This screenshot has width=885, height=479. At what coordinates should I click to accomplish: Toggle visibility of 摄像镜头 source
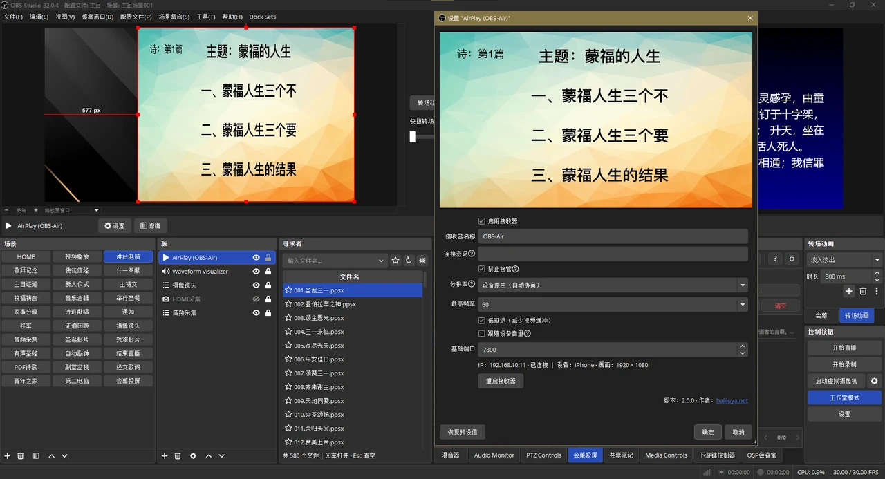(x=256, y=285)
